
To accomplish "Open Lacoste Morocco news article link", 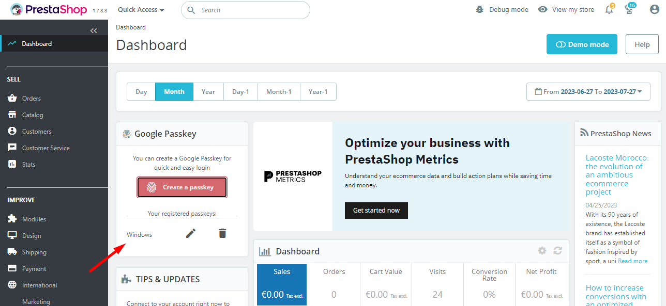I will pos(617,175).
